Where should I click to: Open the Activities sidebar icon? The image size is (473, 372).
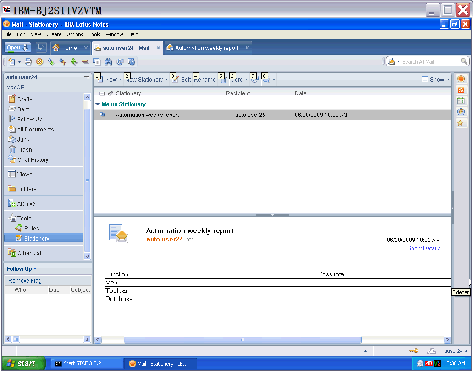[462, 112]
